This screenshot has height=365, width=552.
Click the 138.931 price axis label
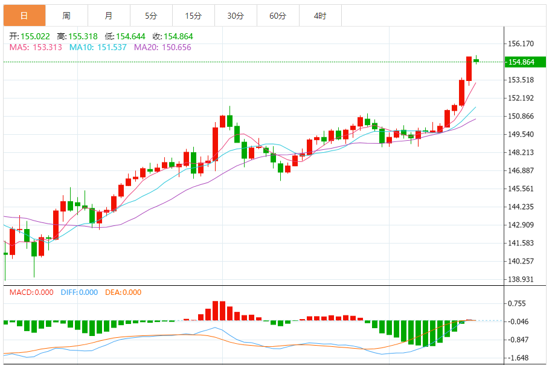pos(521,279)
